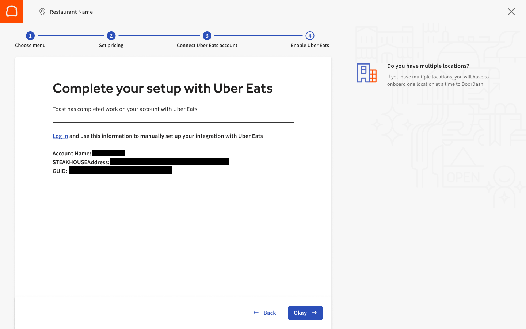Click step 3 circle for Connect Uber Eats account
This screenshot has width=526, height=329.
[x=207, y=36]
